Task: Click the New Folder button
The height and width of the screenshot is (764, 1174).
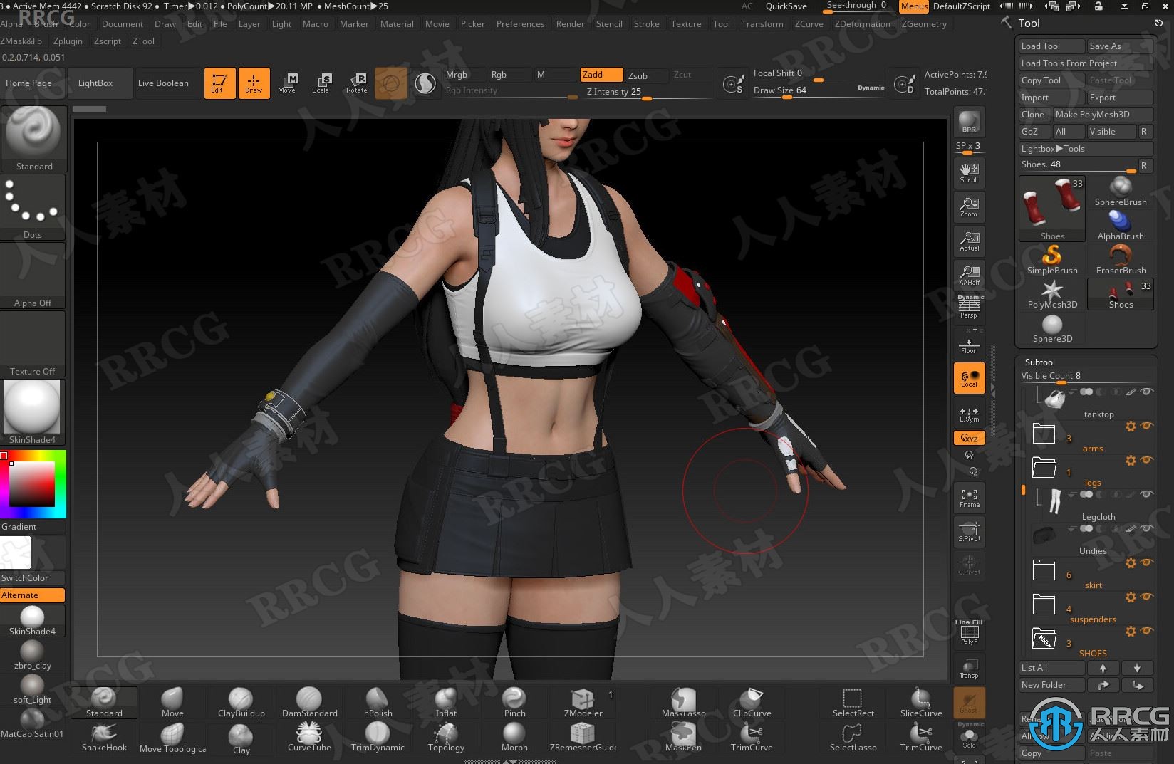Action: click(x=1051, y=685)
